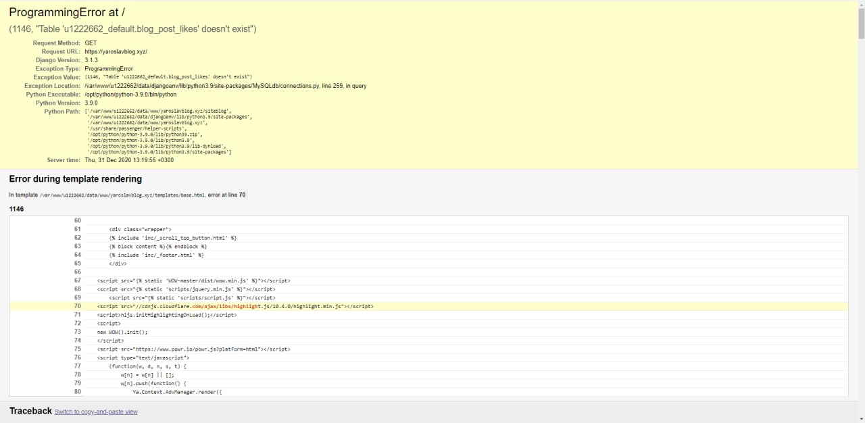Open the 'Switch to copy-and-paste view' link

pos(96,412)
